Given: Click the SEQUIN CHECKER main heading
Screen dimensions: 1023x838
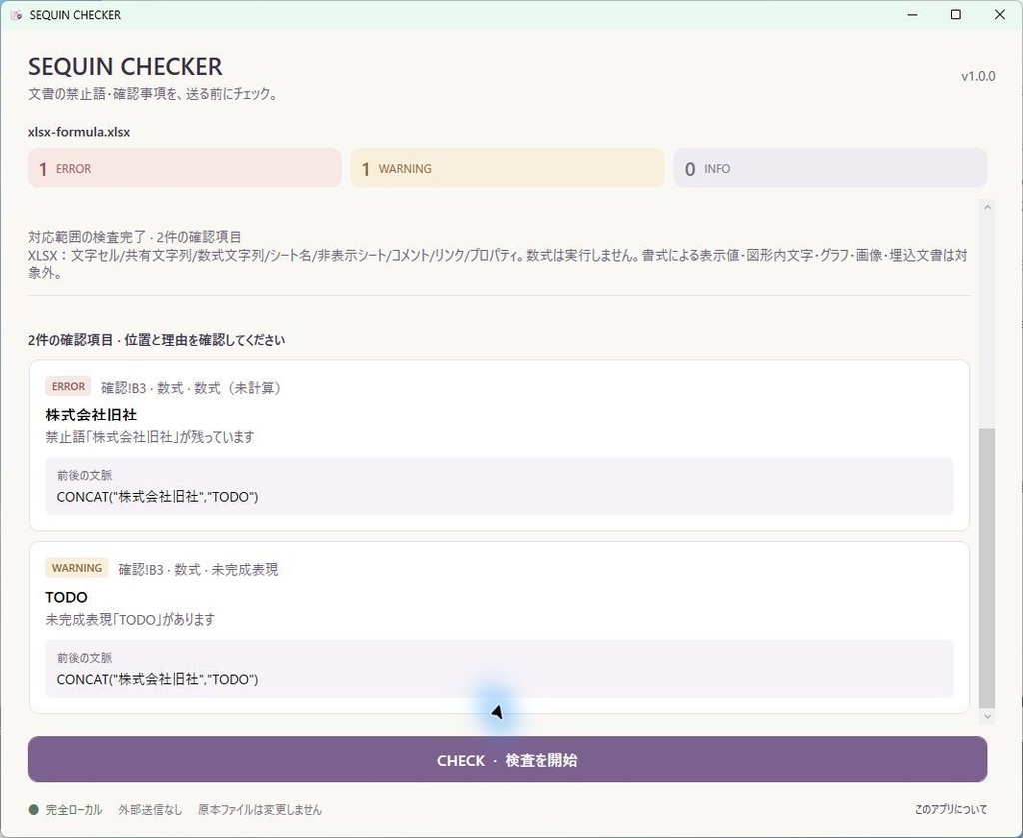Looking at the screenshot, I should coord(125,67).
